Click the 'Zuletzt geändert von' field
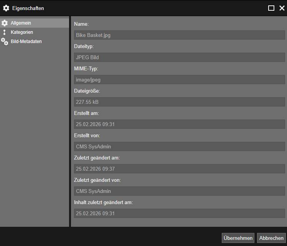Image resolution: width=287 pixels, height=246 pixels. pos(179,191)
